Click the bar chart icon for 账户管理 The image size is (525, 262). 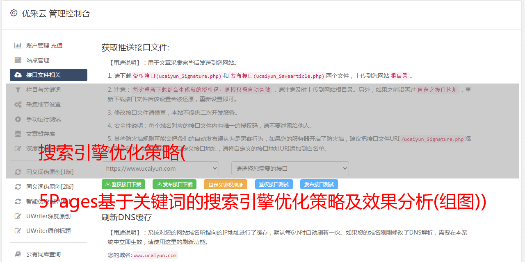pos(18,45)
